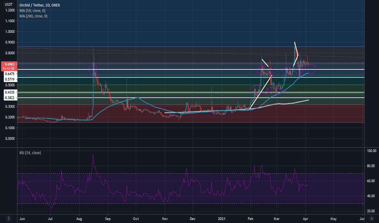The width and height of the screenshot is (379, 223).
Task: Select the MA (50, close, 0) indicator label
Action: 33,11
